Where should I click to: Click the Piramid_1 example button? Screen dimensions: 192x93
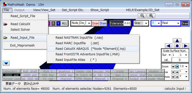tap(120, 79)
